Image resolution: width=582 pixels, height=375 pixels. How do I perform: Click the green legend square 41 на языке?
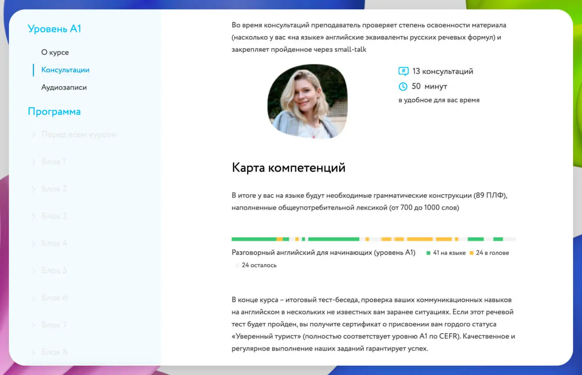pyautogui.click(x=428, y=253)
